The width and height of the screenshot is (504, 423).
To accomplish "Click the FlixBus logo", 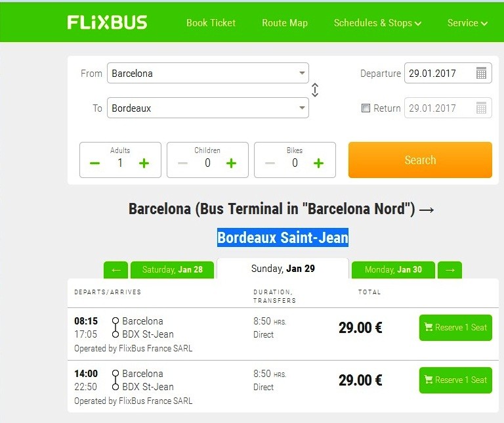I will [107, 22].
